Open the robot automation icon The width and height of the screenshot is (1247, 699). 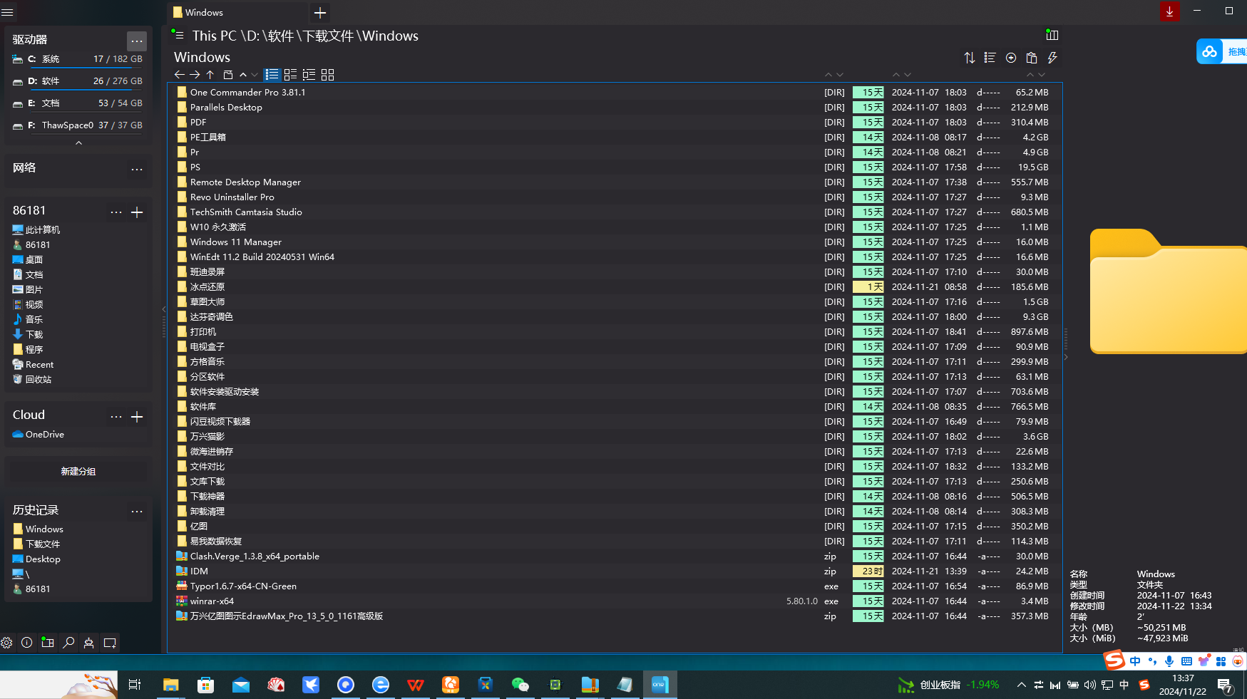pos(89,643)
